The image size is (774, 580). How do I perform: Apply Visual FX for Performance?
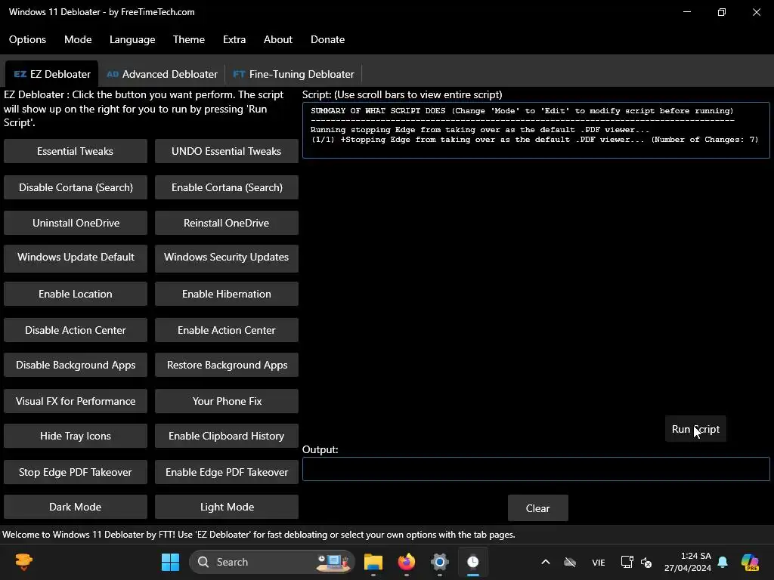click(x=75, y=401)
